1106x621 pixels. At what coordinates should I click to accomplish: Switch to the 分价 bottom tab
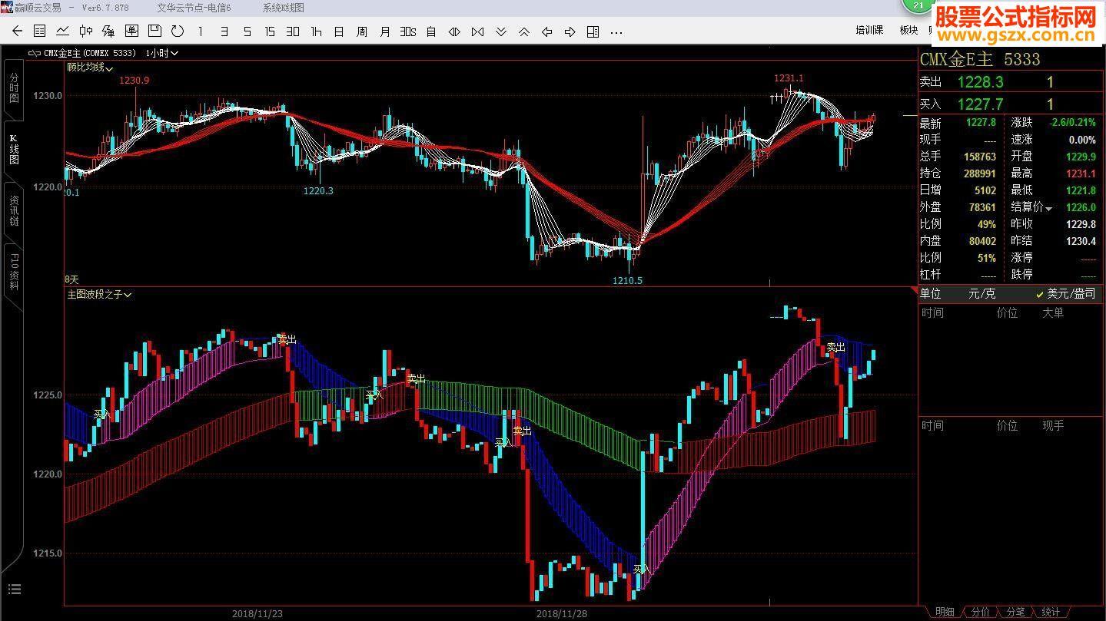click(980, 612)
